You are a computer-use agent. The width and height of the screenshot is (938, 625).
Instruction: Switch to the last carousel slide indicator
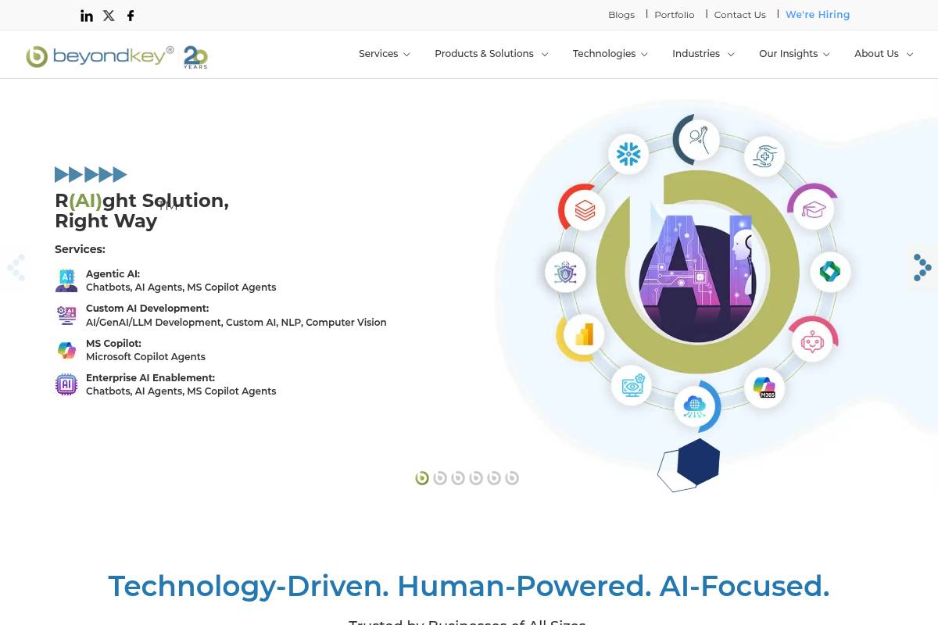pos(512,478)
